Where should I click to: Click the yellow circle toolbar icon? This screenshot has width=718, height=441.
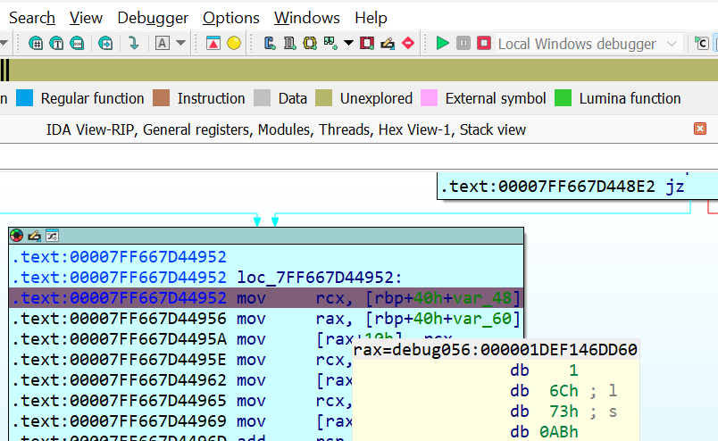click(x=234, y=43)
